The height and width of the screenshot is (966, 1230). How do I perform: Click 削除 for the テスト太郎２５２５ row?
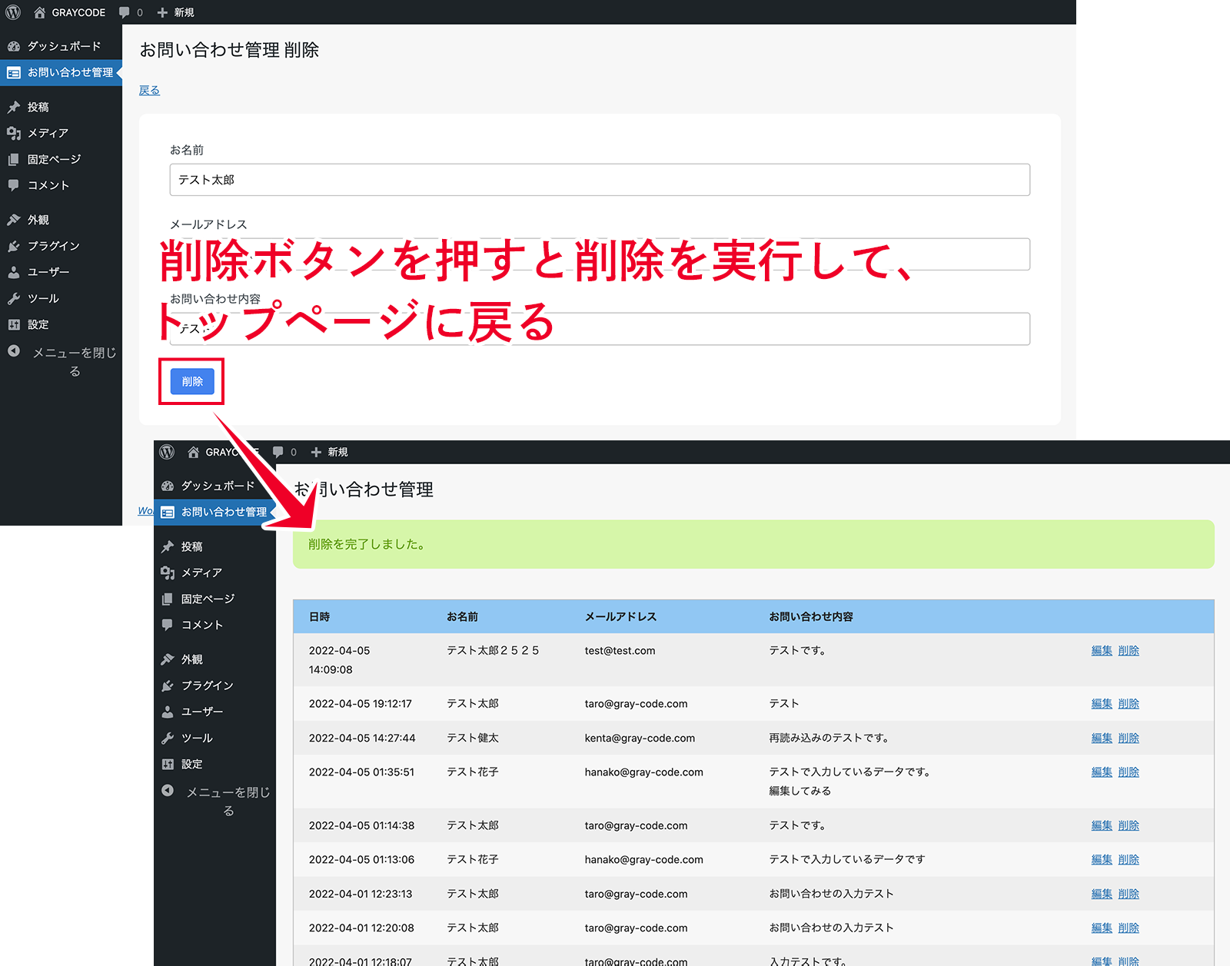click(x=1129, y=650)
